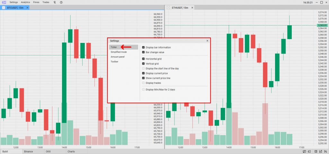Close the ETHUSDT, 15m tab

(x=192, y=8)
